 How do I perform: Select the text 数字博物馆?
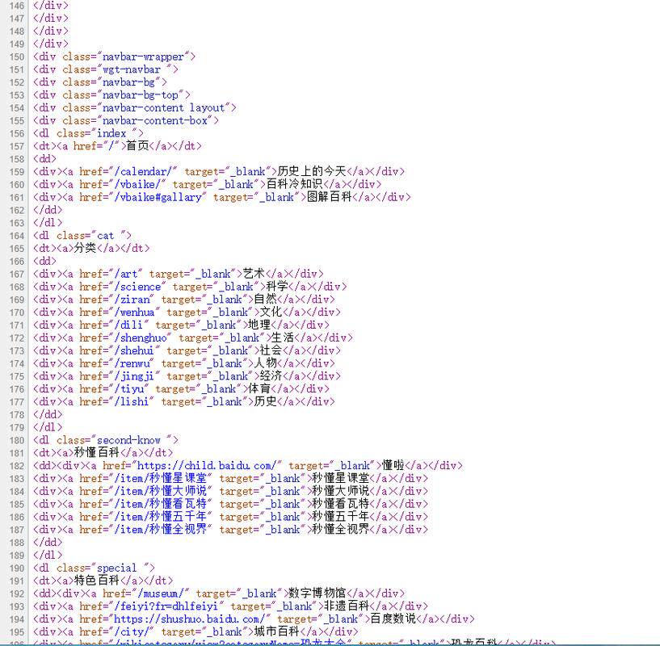point(317,593)
